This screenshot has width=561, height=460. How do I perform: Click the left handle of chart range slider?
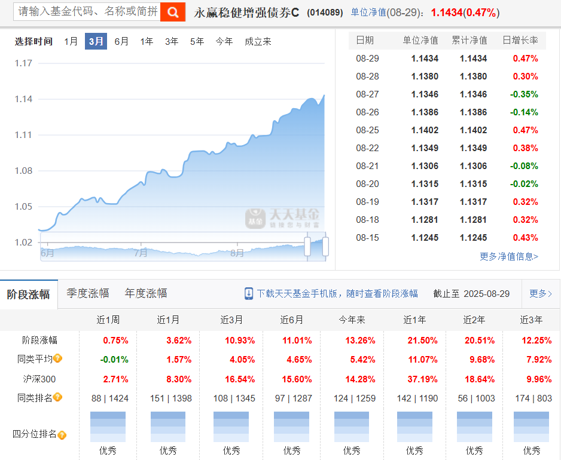click(307, 246)
